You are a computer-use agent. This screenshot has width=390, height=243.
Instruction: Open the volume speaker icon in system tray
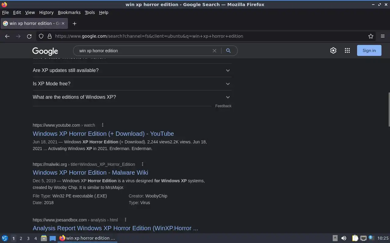pos(344,238)
